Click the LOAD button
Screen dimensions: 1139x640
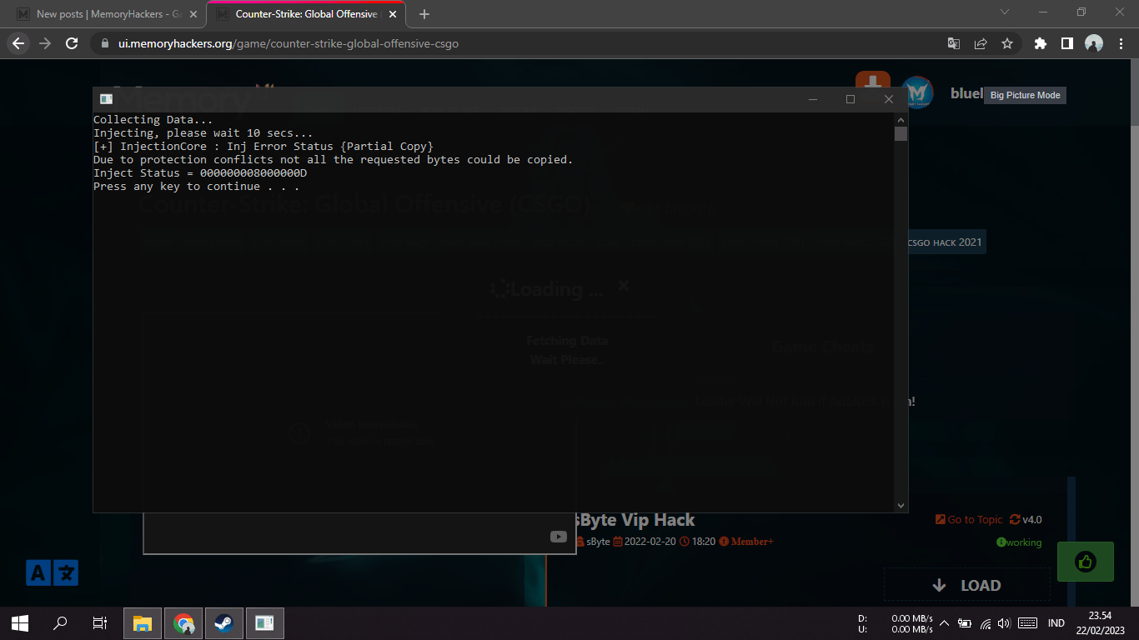(966, 585)
